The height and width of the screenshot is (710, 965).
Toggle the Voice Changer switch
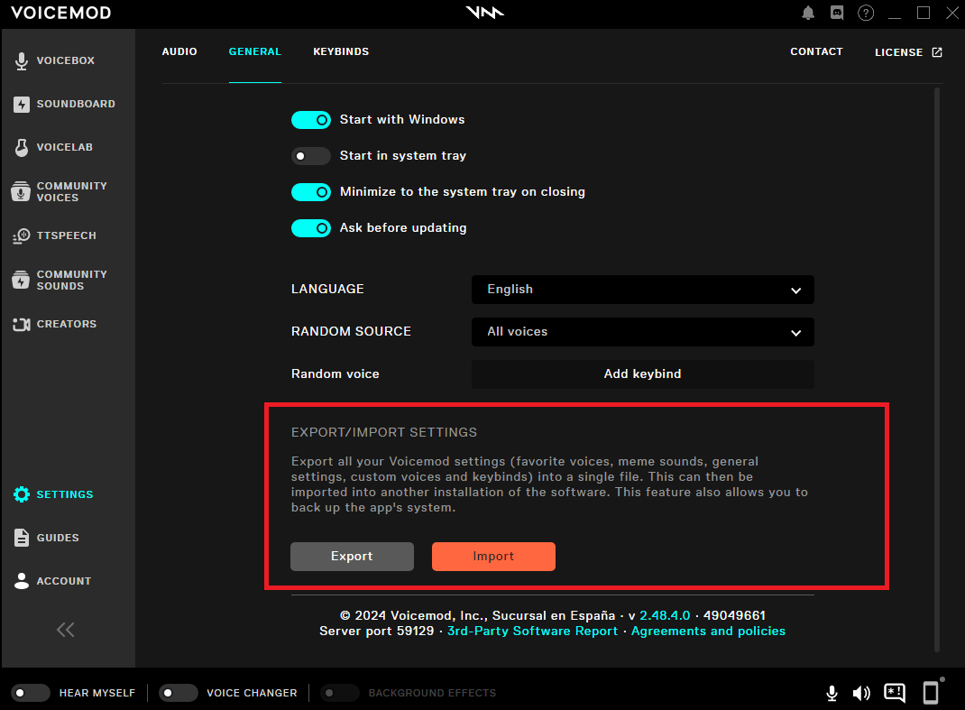[x=178, y=693]
